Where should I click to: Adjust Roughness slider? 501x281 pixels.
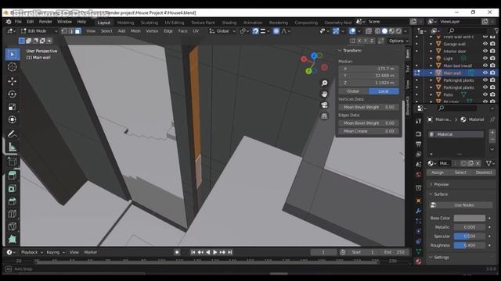[470, 245]
